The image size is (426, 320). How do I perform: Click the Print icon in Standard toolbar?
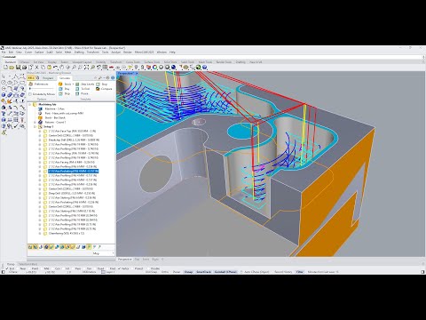click(24, 68)
